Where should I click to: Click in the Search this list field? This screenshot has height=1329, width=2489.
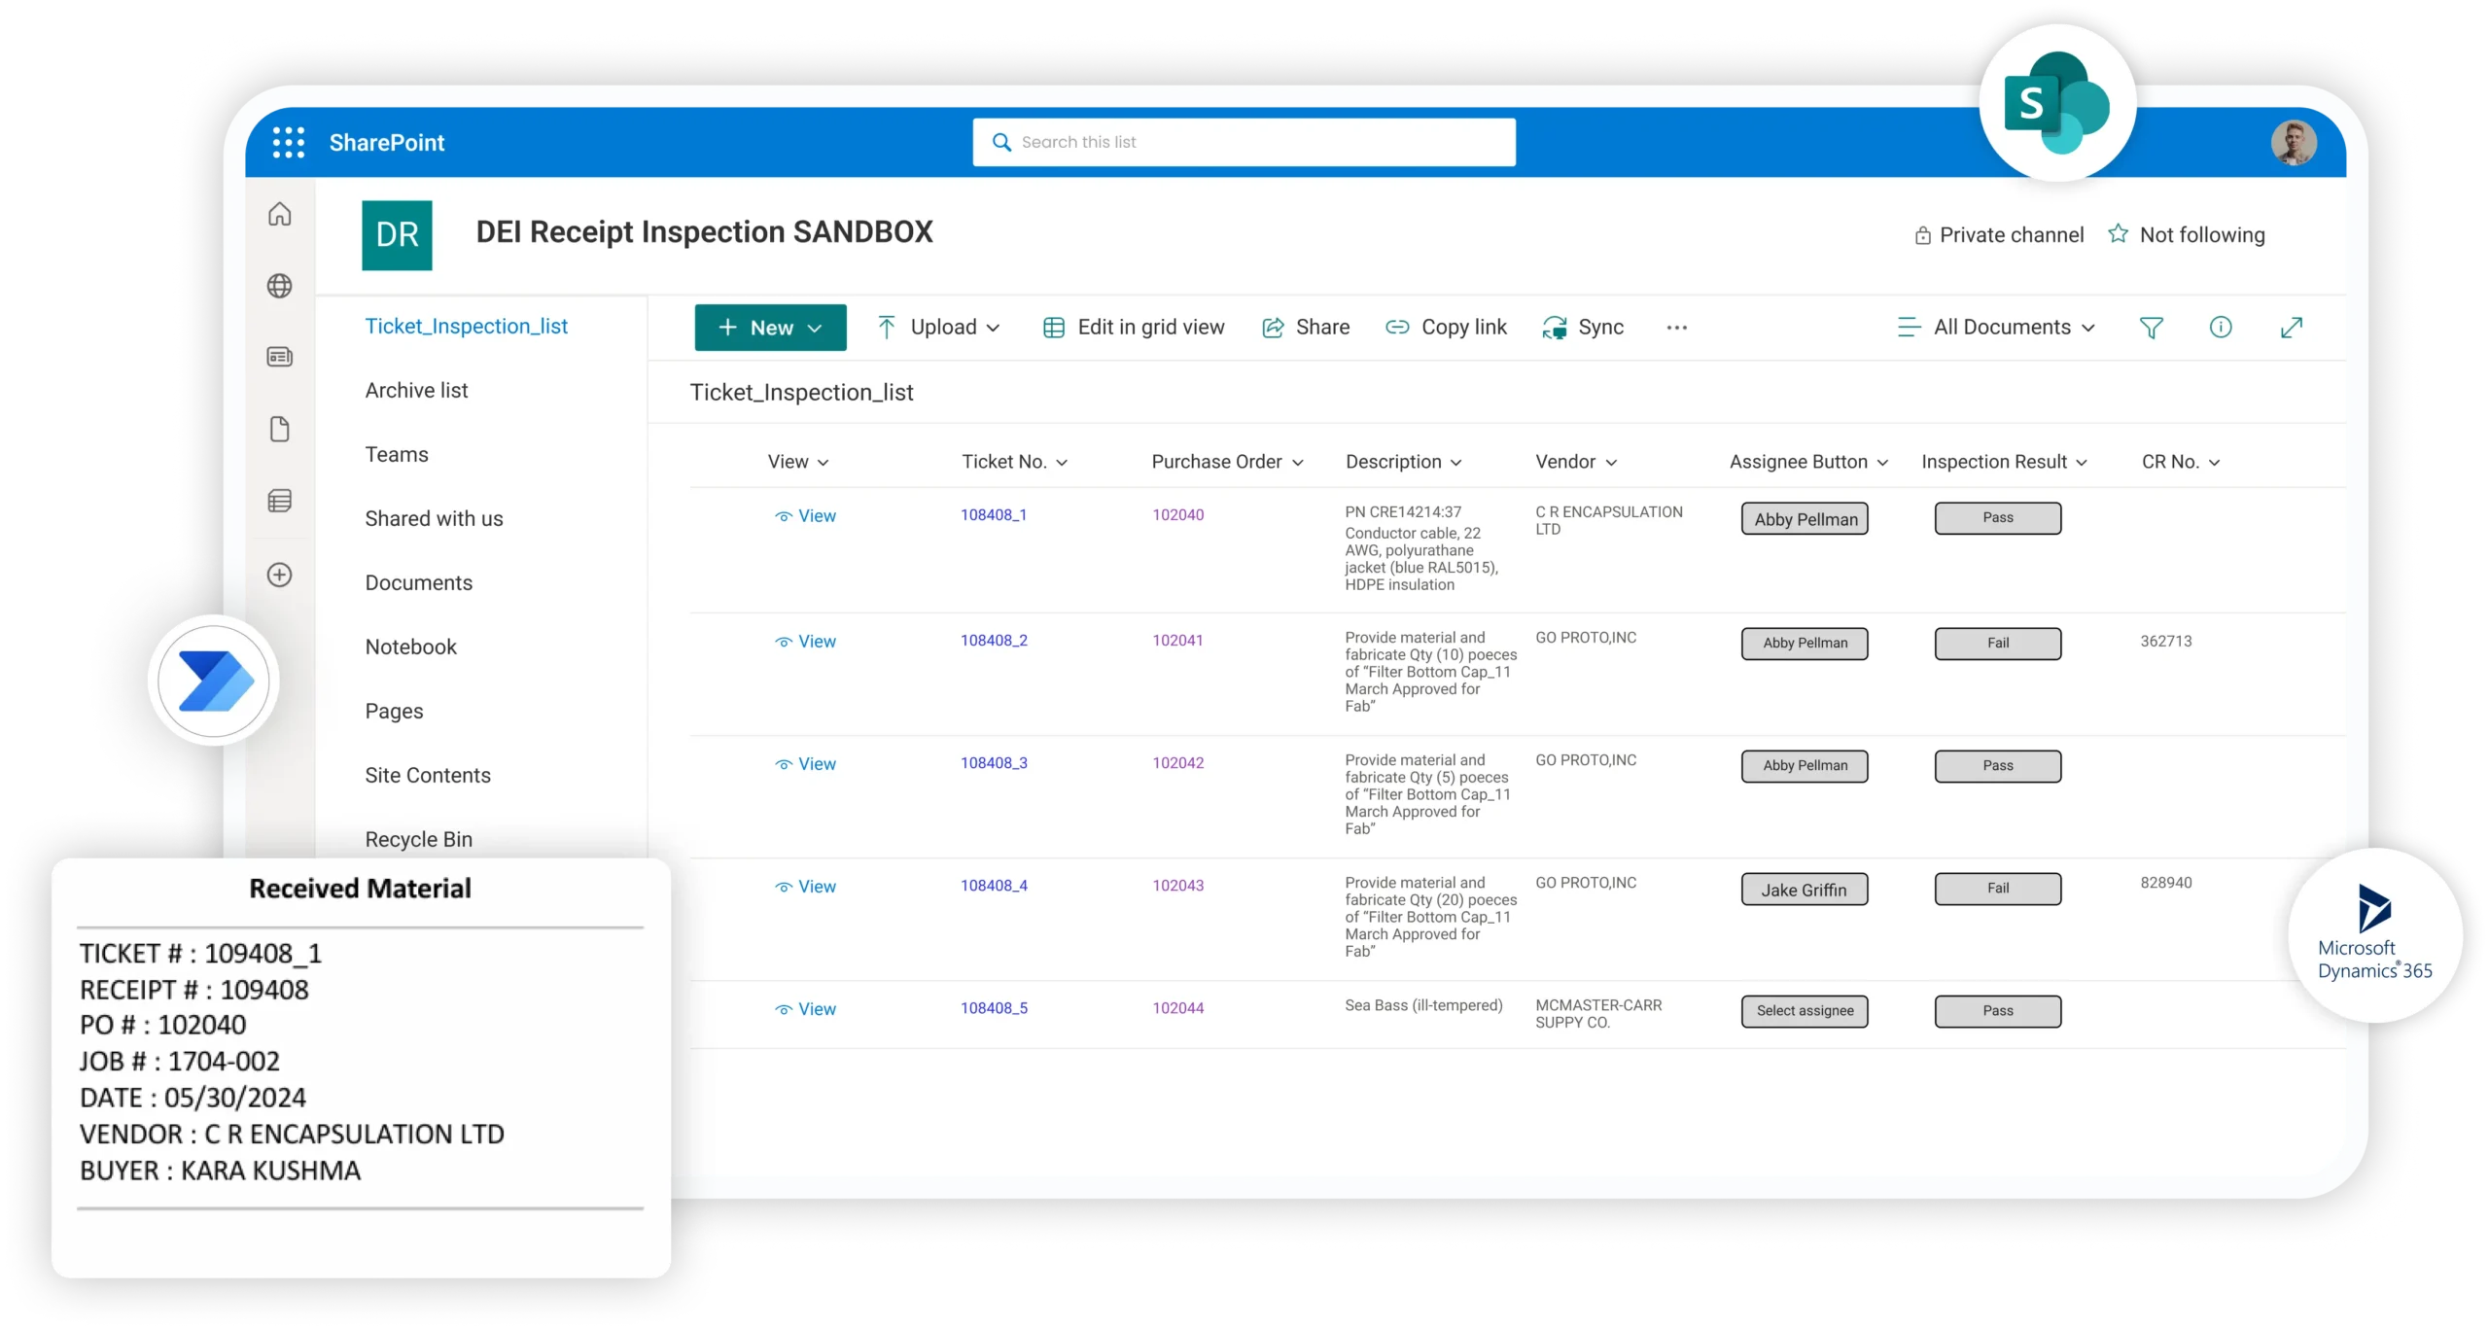[x=1244, y=142]
